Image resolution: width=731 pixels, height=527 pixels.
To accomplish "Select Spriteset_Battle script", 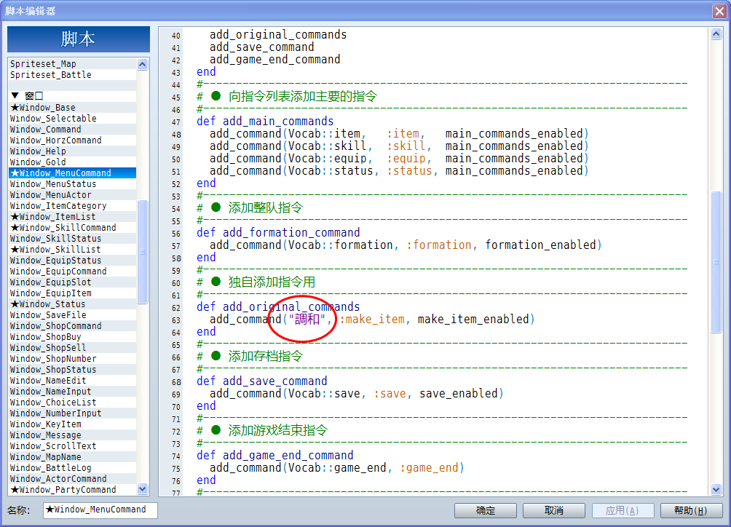I will point(73,75).
